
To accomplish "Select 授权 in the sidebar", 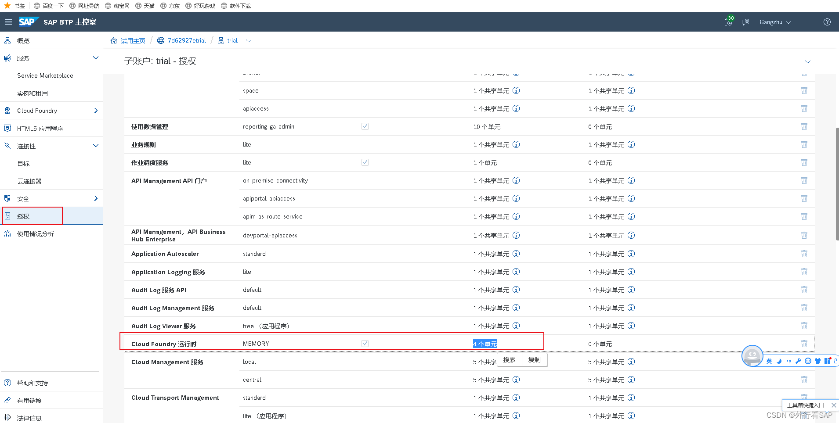I will point(51,216).
